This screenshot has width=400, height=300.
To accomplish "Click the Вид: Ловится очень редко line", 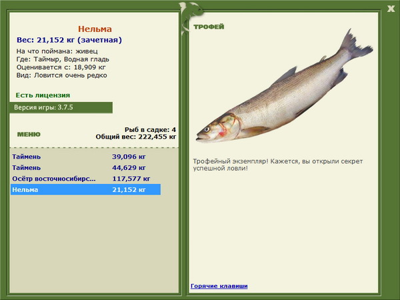I will 62,75.
